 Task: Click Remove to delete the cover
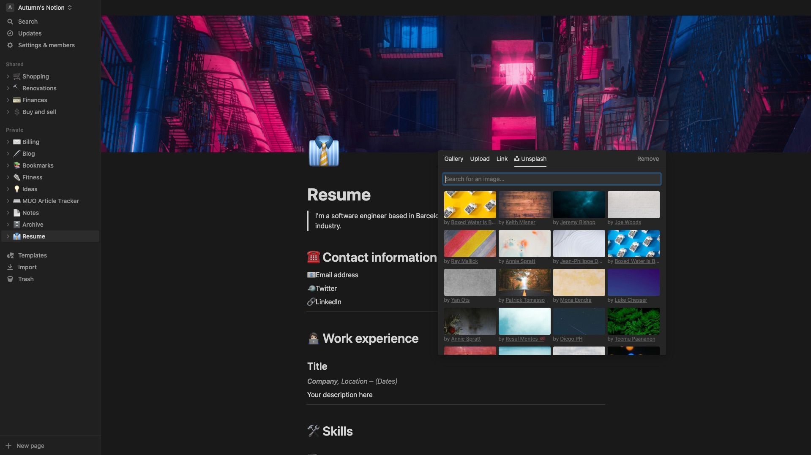click(647, 159)
